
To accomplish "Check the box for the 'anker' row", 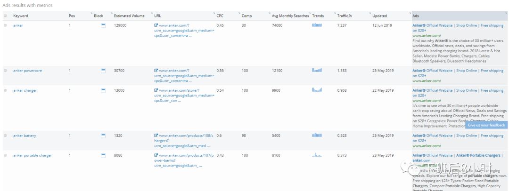I will pos(5,25).
